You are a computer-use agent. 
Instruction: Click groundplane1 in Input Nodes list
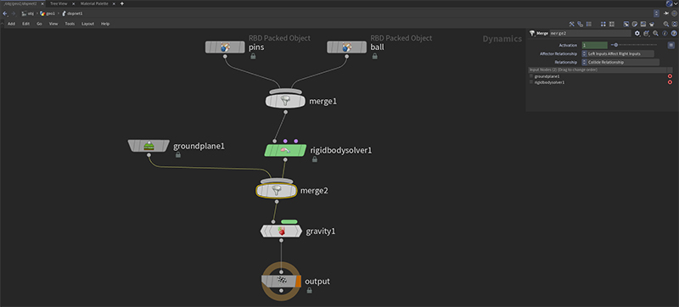click(x=547, y=76)
